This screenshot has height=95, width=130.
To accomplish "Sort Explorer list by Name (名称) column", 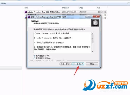I will click(x=26, y=8).
